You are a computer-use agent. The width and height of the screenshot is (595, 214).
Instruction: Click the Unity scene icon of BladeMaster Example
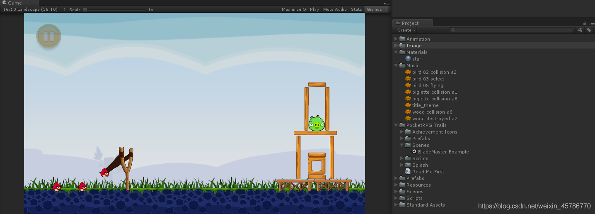(x=414, y=152)
